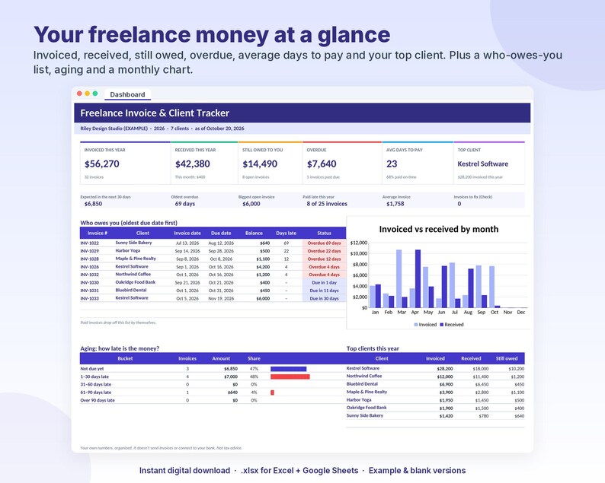Click the Status column header in owes table
This screenshot has width=605, height=483.
[x=324, y=233]
